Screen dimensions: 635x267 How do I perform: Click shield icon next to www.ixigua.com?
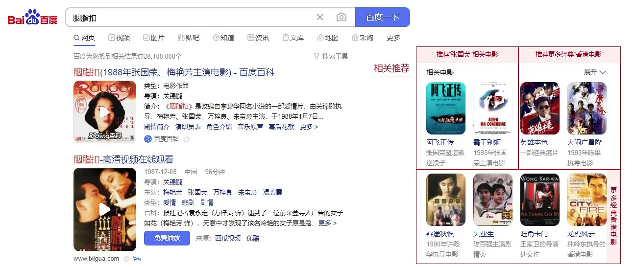tap(126, 258)
